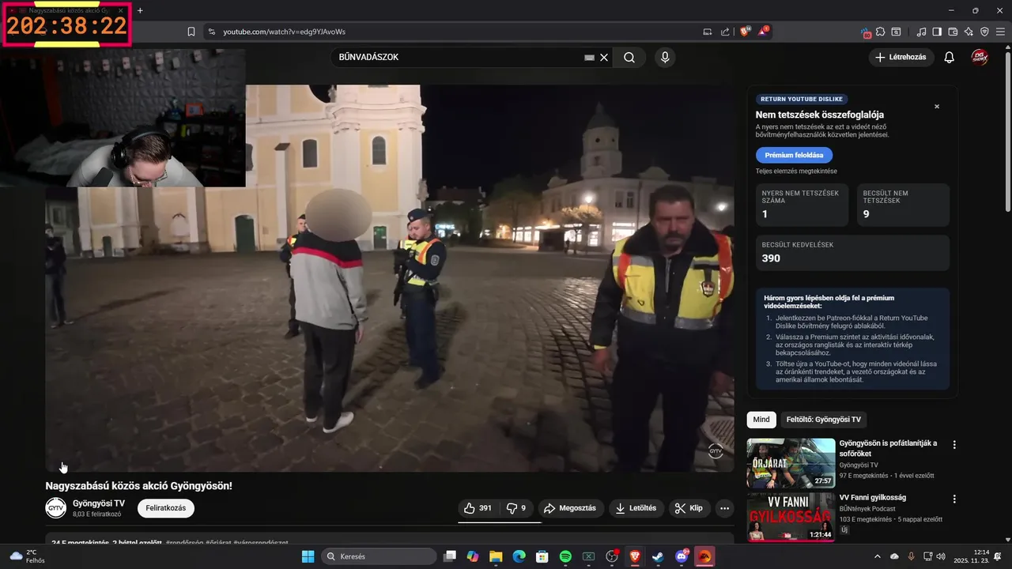Open File Explorer from the taskbar

(496, 556)
